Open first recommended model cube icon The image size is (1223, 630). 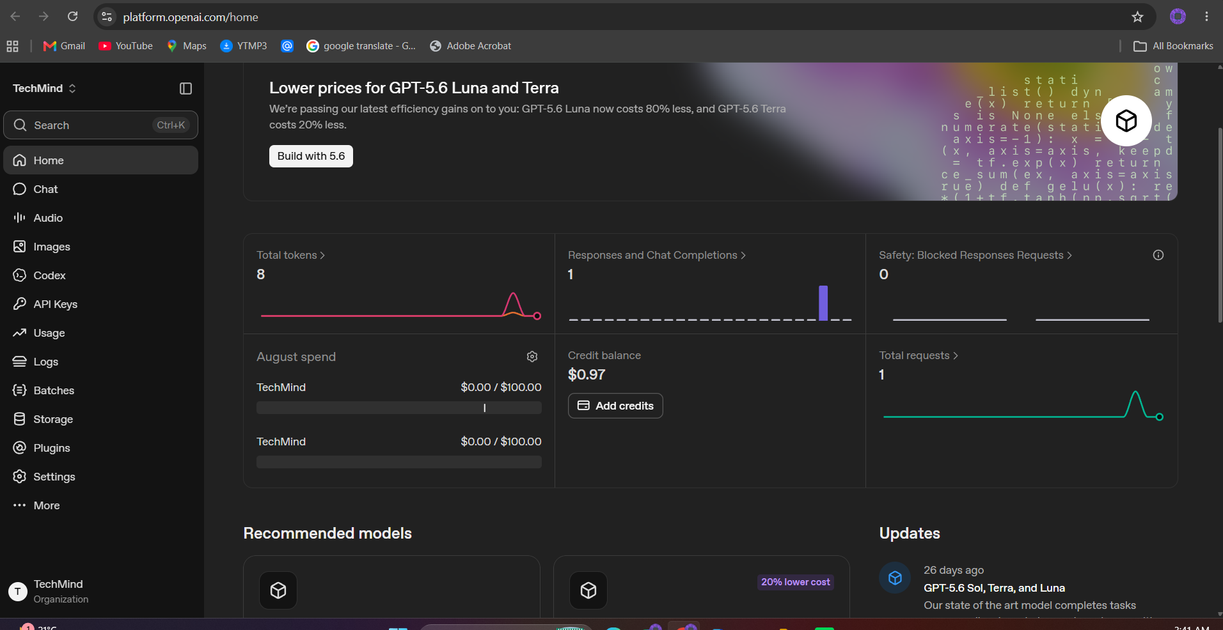tap(278, 590)
